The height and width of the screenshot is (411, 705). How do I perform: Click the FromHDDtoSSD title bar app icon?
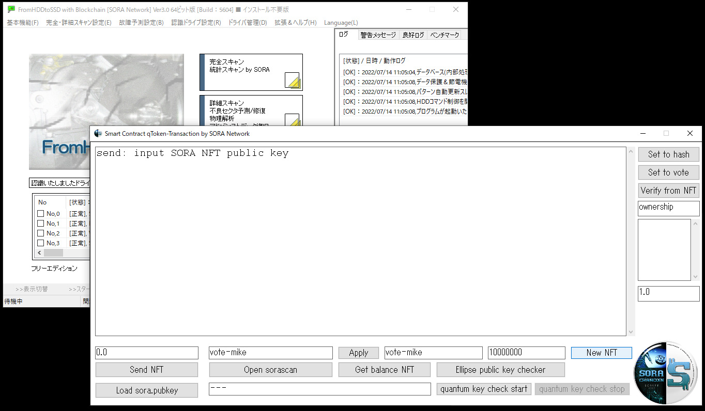(11, 9)
